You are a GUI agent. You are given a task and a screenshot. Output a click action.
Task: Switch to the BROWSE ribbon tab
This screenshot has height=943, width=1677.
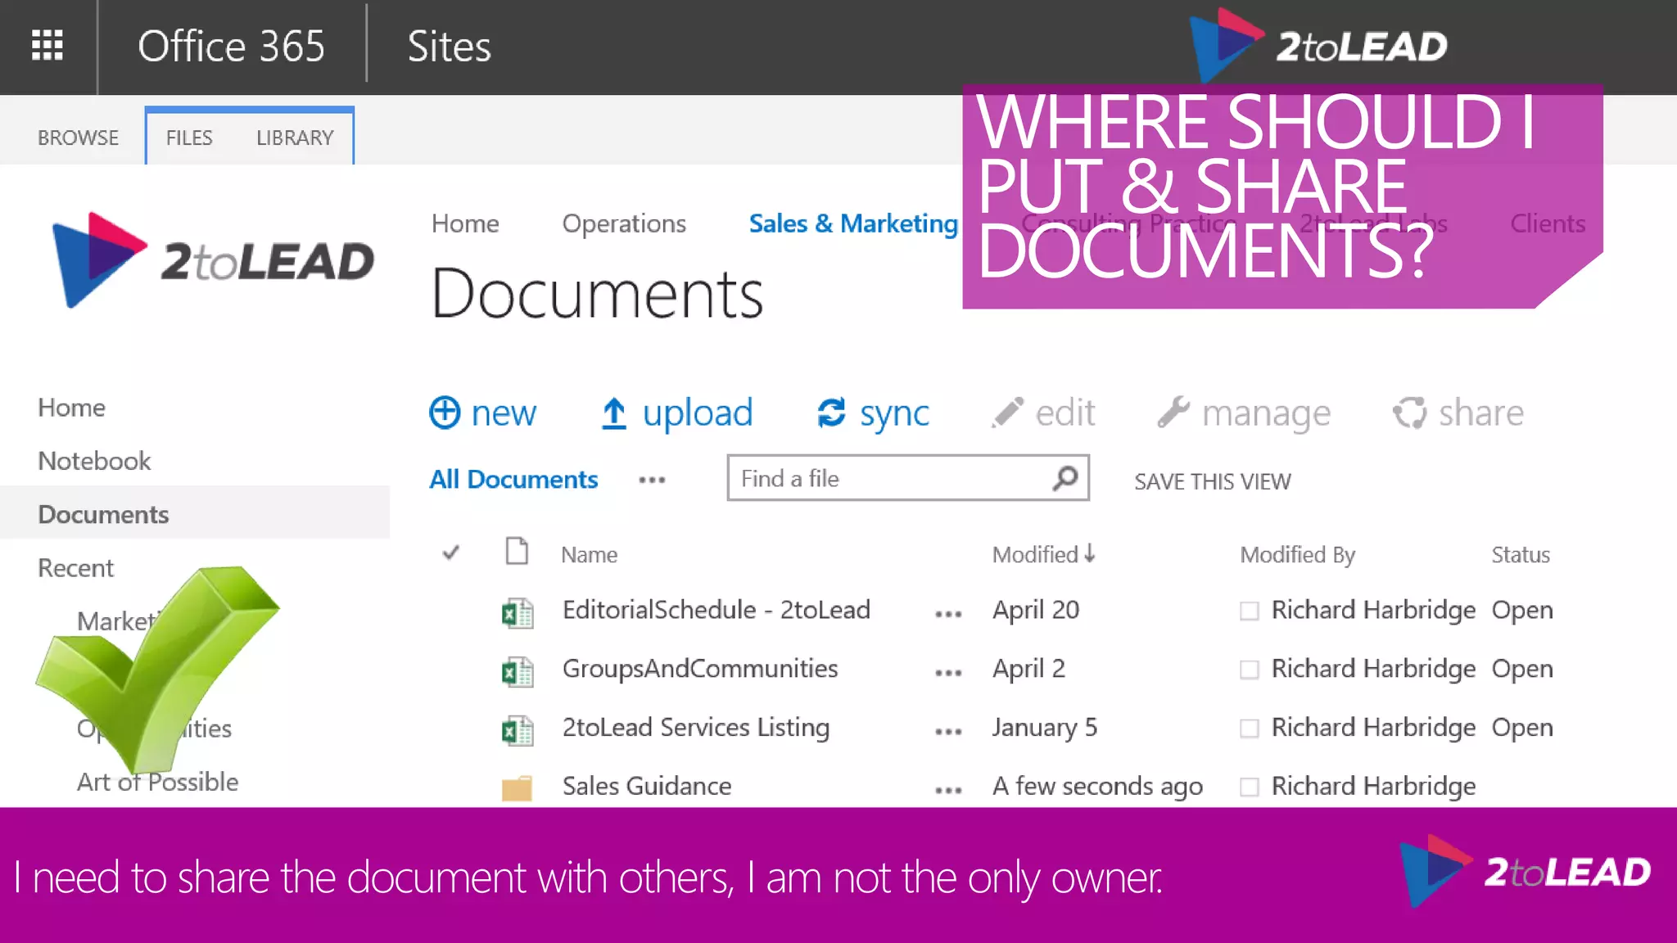(79, 138)
